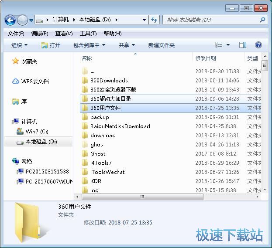This screenshot has height=248, width=272.
Task: Click the horizontal scrollbar right arrow
Action: coord(258,197)
